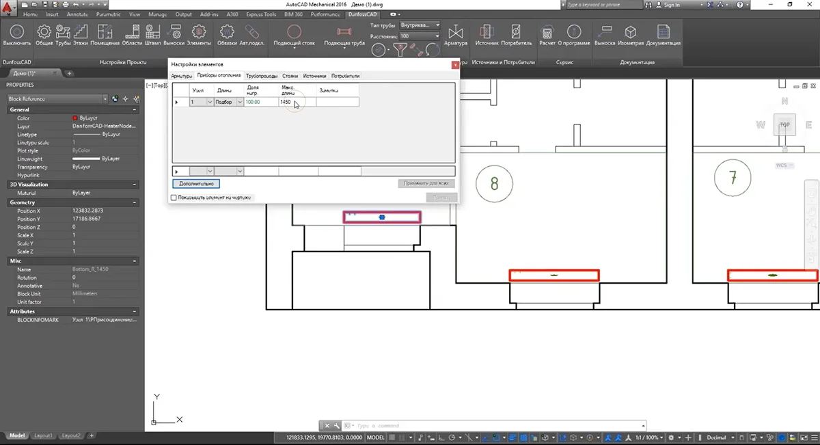Viewport: 820px width, 445px height.
Task: Select the Трубы icon in ribbon
Action: coord(64,31)
